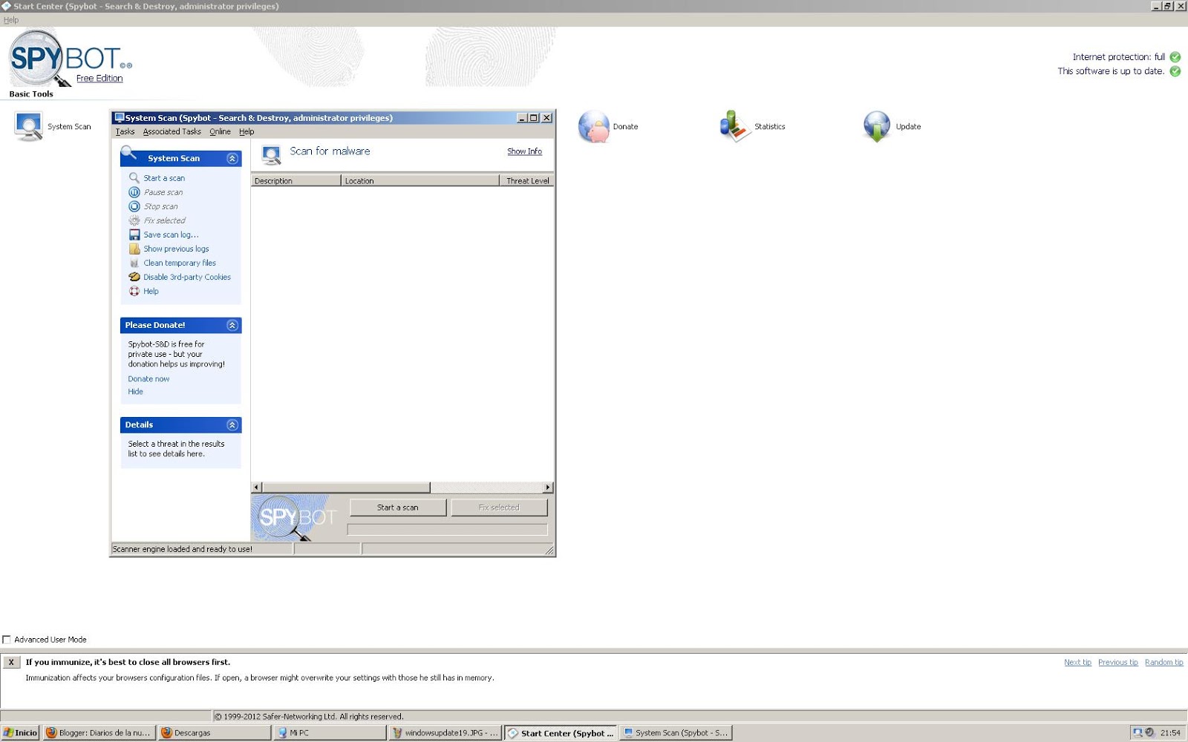1188x742 pixels.
Task: Click the horizontal scrollbar thumb in results
Action: pos(346,487)
